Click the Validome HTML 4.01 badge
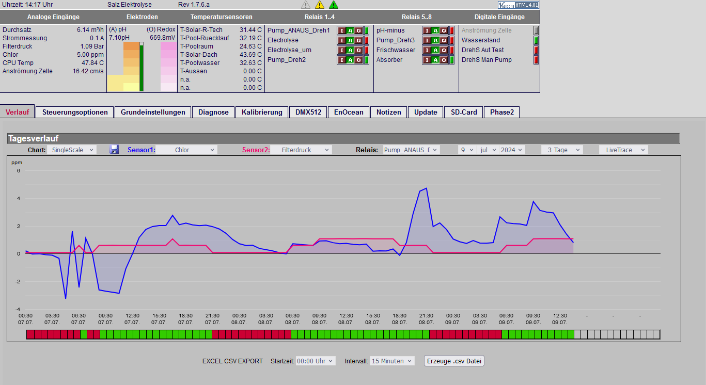706x385 pixels. pyautogui.click(x=519, y=5)
